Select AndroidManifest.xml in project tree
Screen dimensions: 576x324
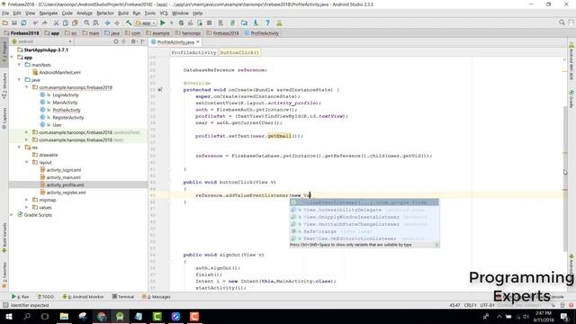(57, 72)
